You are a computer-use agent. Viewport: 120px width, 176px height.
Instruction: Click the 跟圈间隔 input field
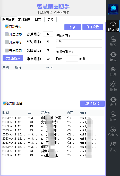(x=48, y=50)
